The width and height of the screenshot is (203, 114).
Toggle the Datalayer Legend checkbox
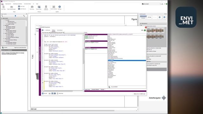[7, 28]
